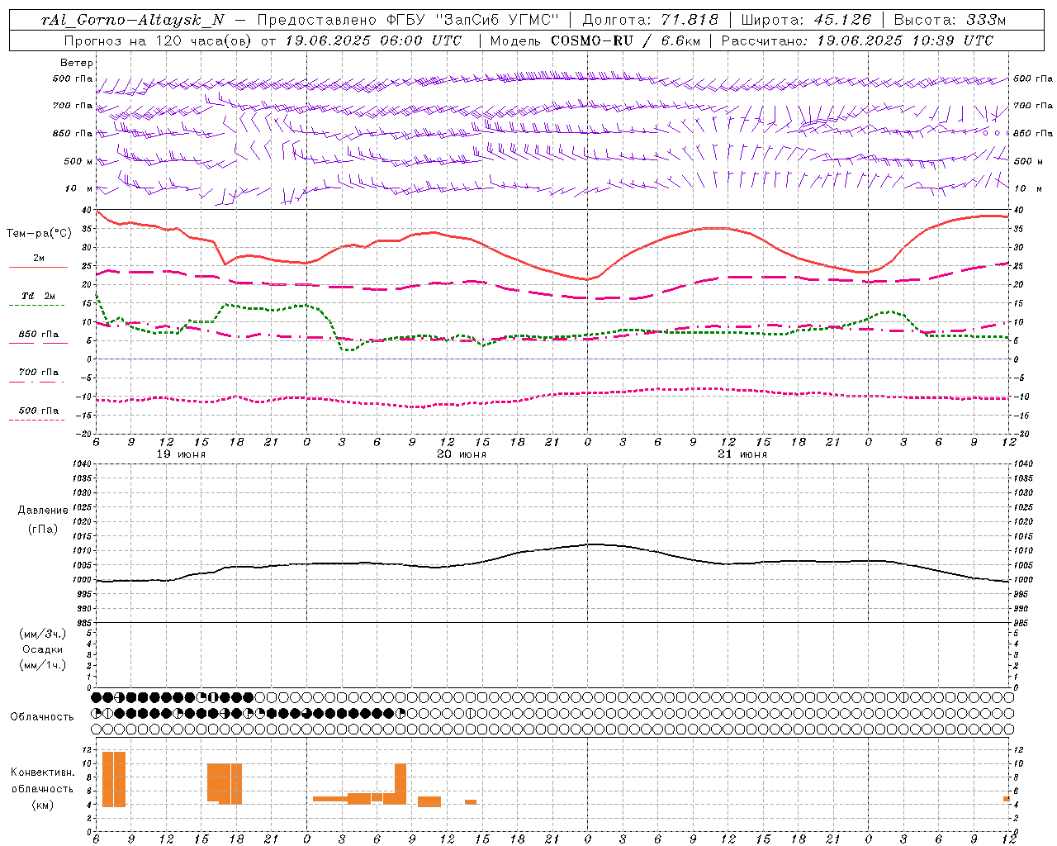Click the 2м temperature legend entry
The width and height of the screenshot is (1057, 846).
39,259
